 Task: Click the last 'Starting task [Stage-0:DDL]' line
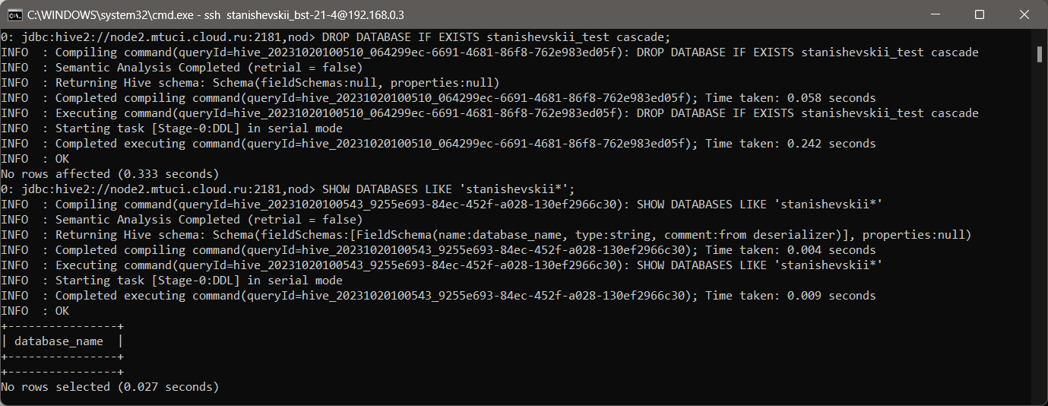tap(172, 281)
